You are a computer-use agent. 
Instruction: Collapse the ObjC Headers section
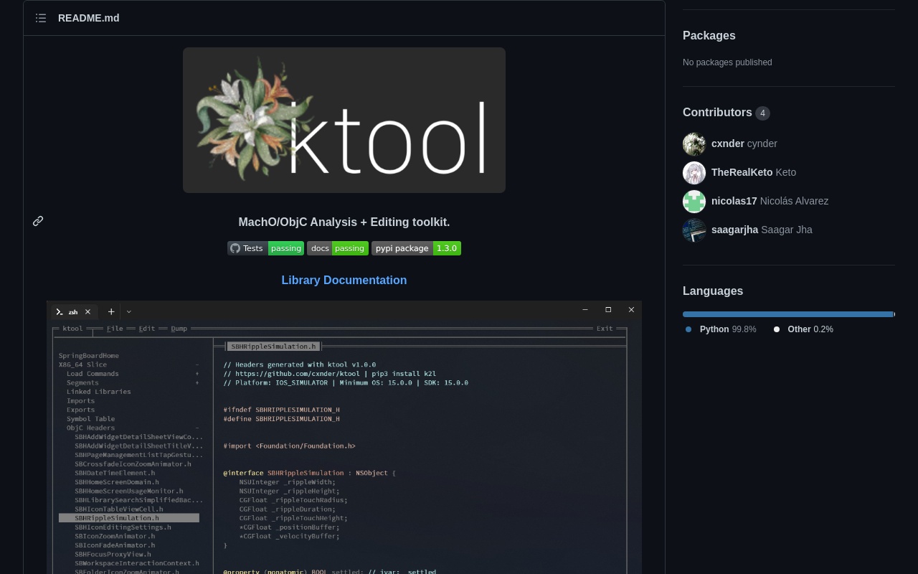[x=197, y=428]
